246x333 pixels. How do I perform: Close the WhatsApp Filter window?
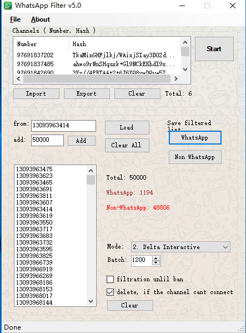coord(233,6)
